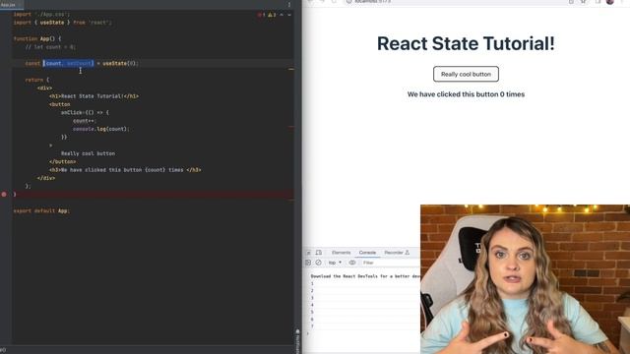Click the DevTools inspect element icon
Screen dimensions: 630x354
point(308,253)
